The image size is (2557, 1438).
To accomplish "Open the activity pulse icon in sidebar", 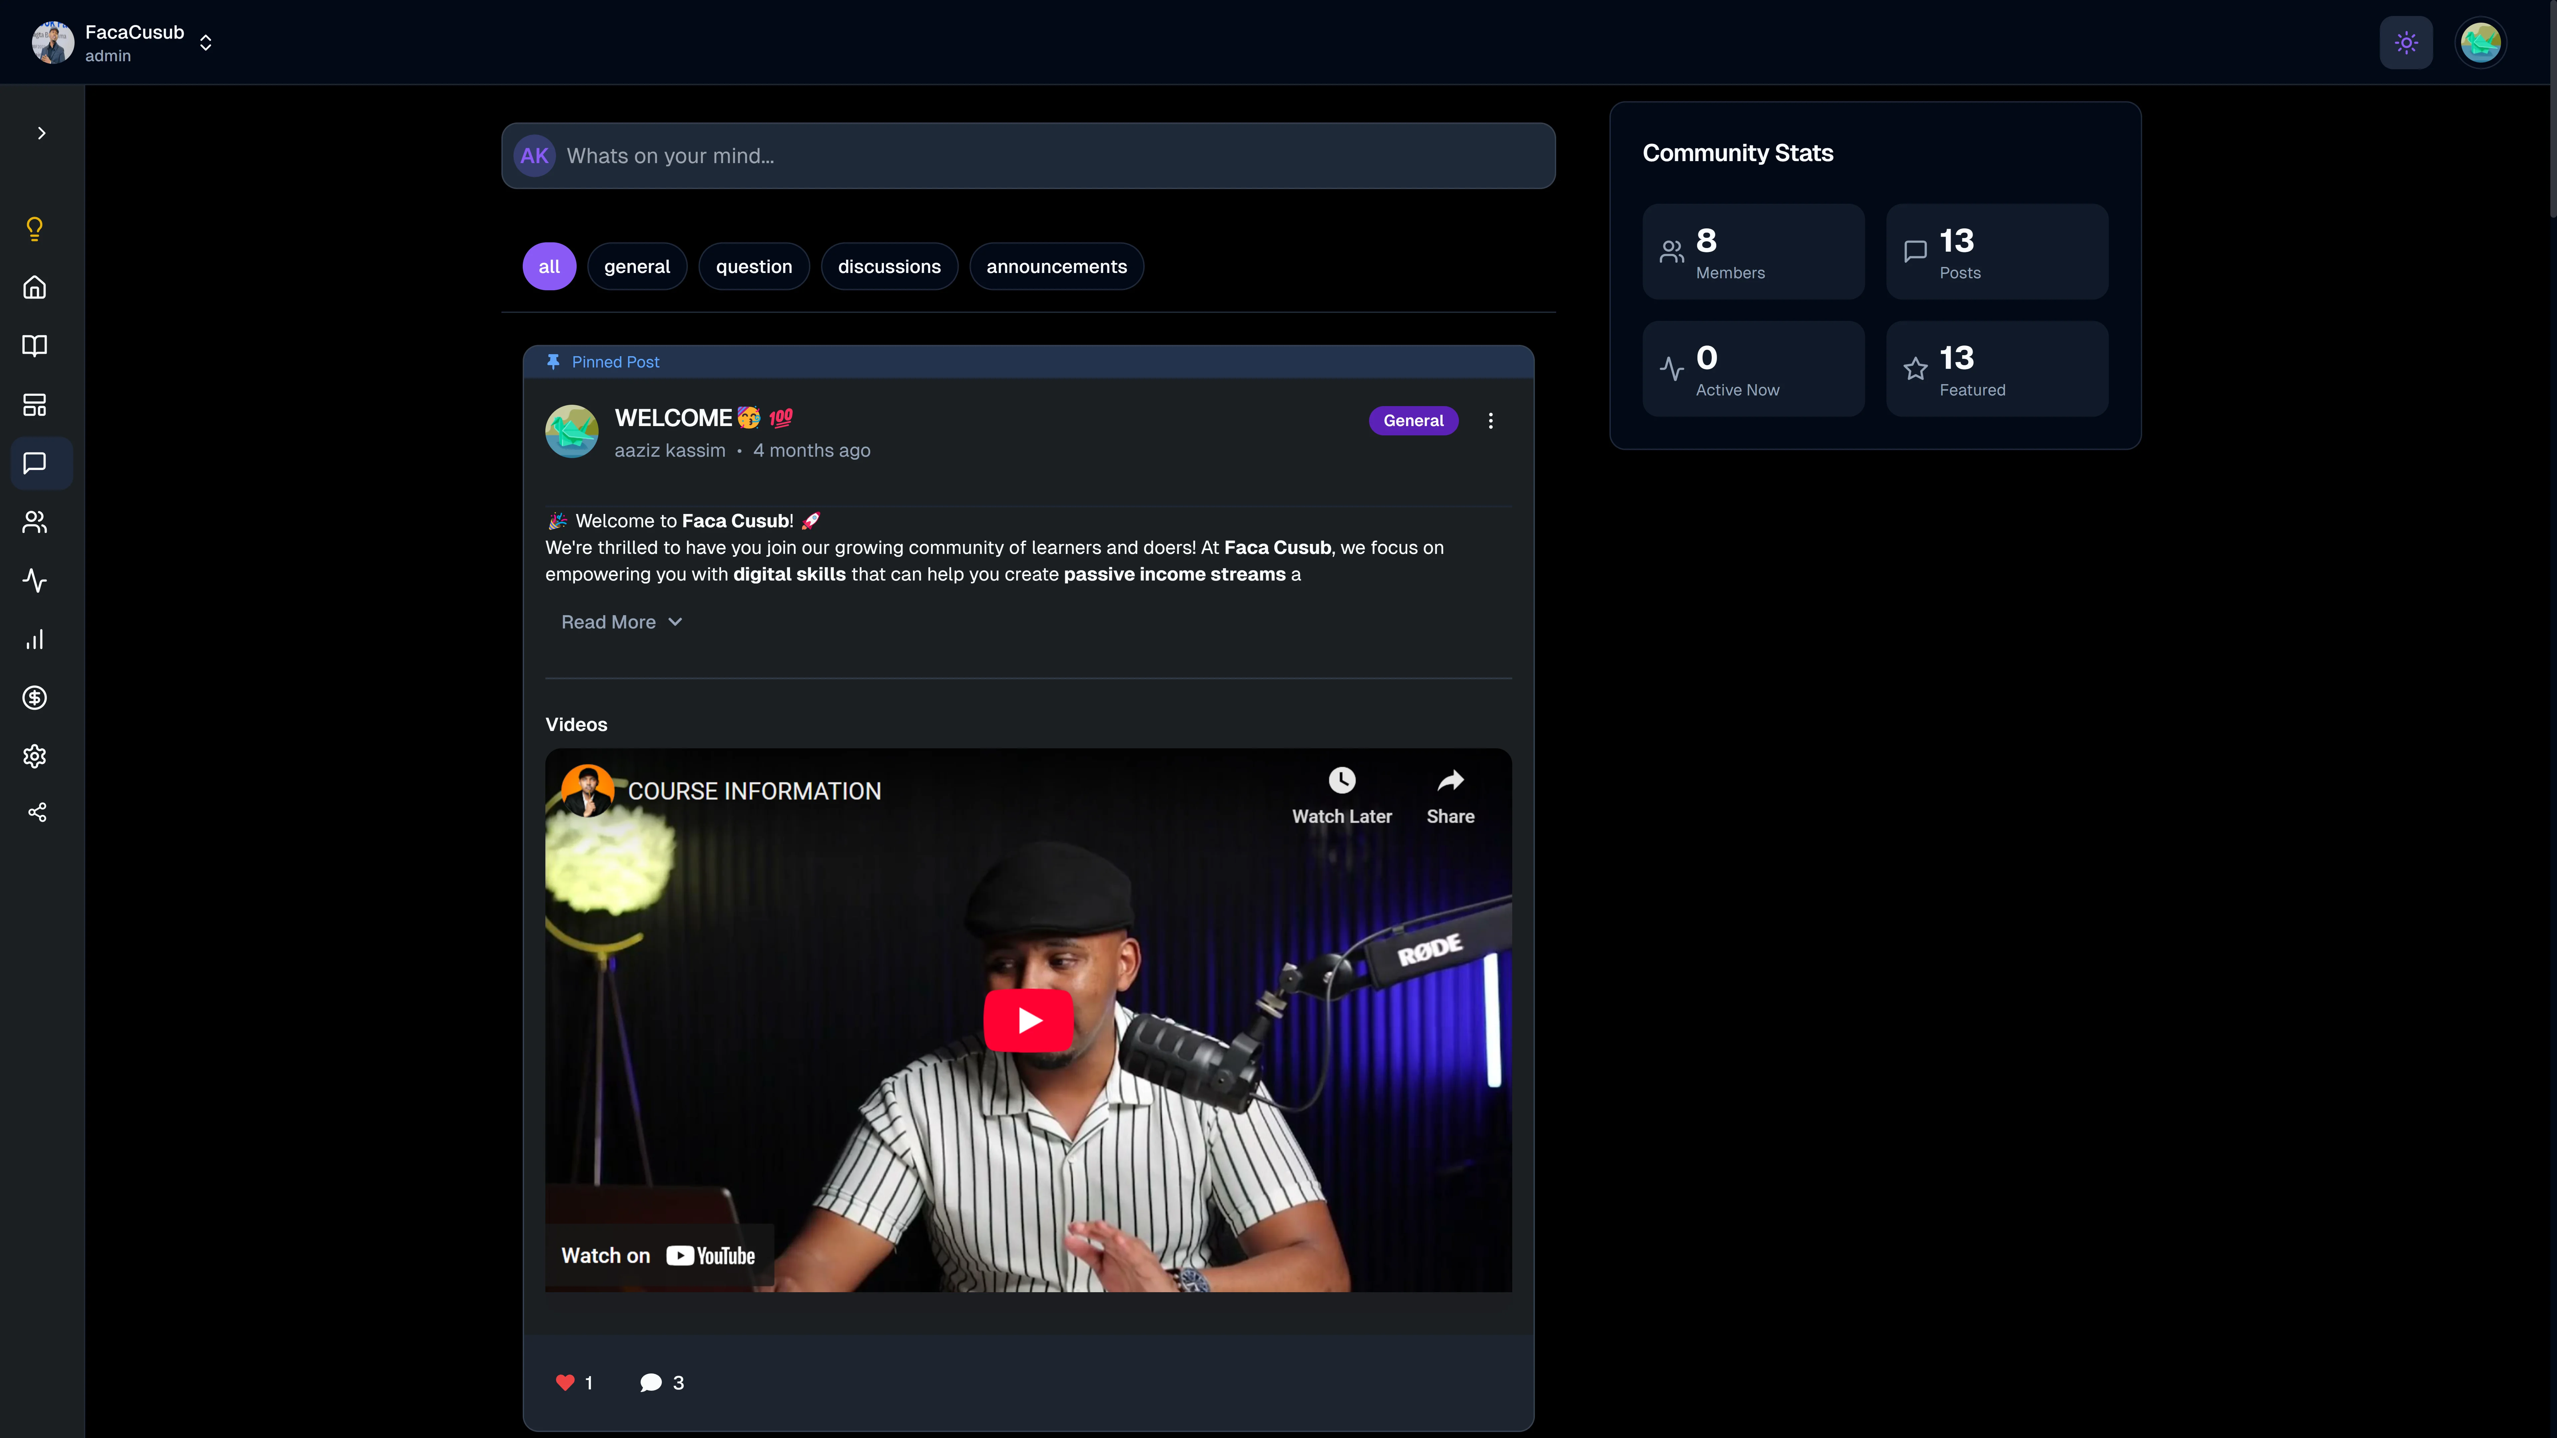I will (35, 581).
